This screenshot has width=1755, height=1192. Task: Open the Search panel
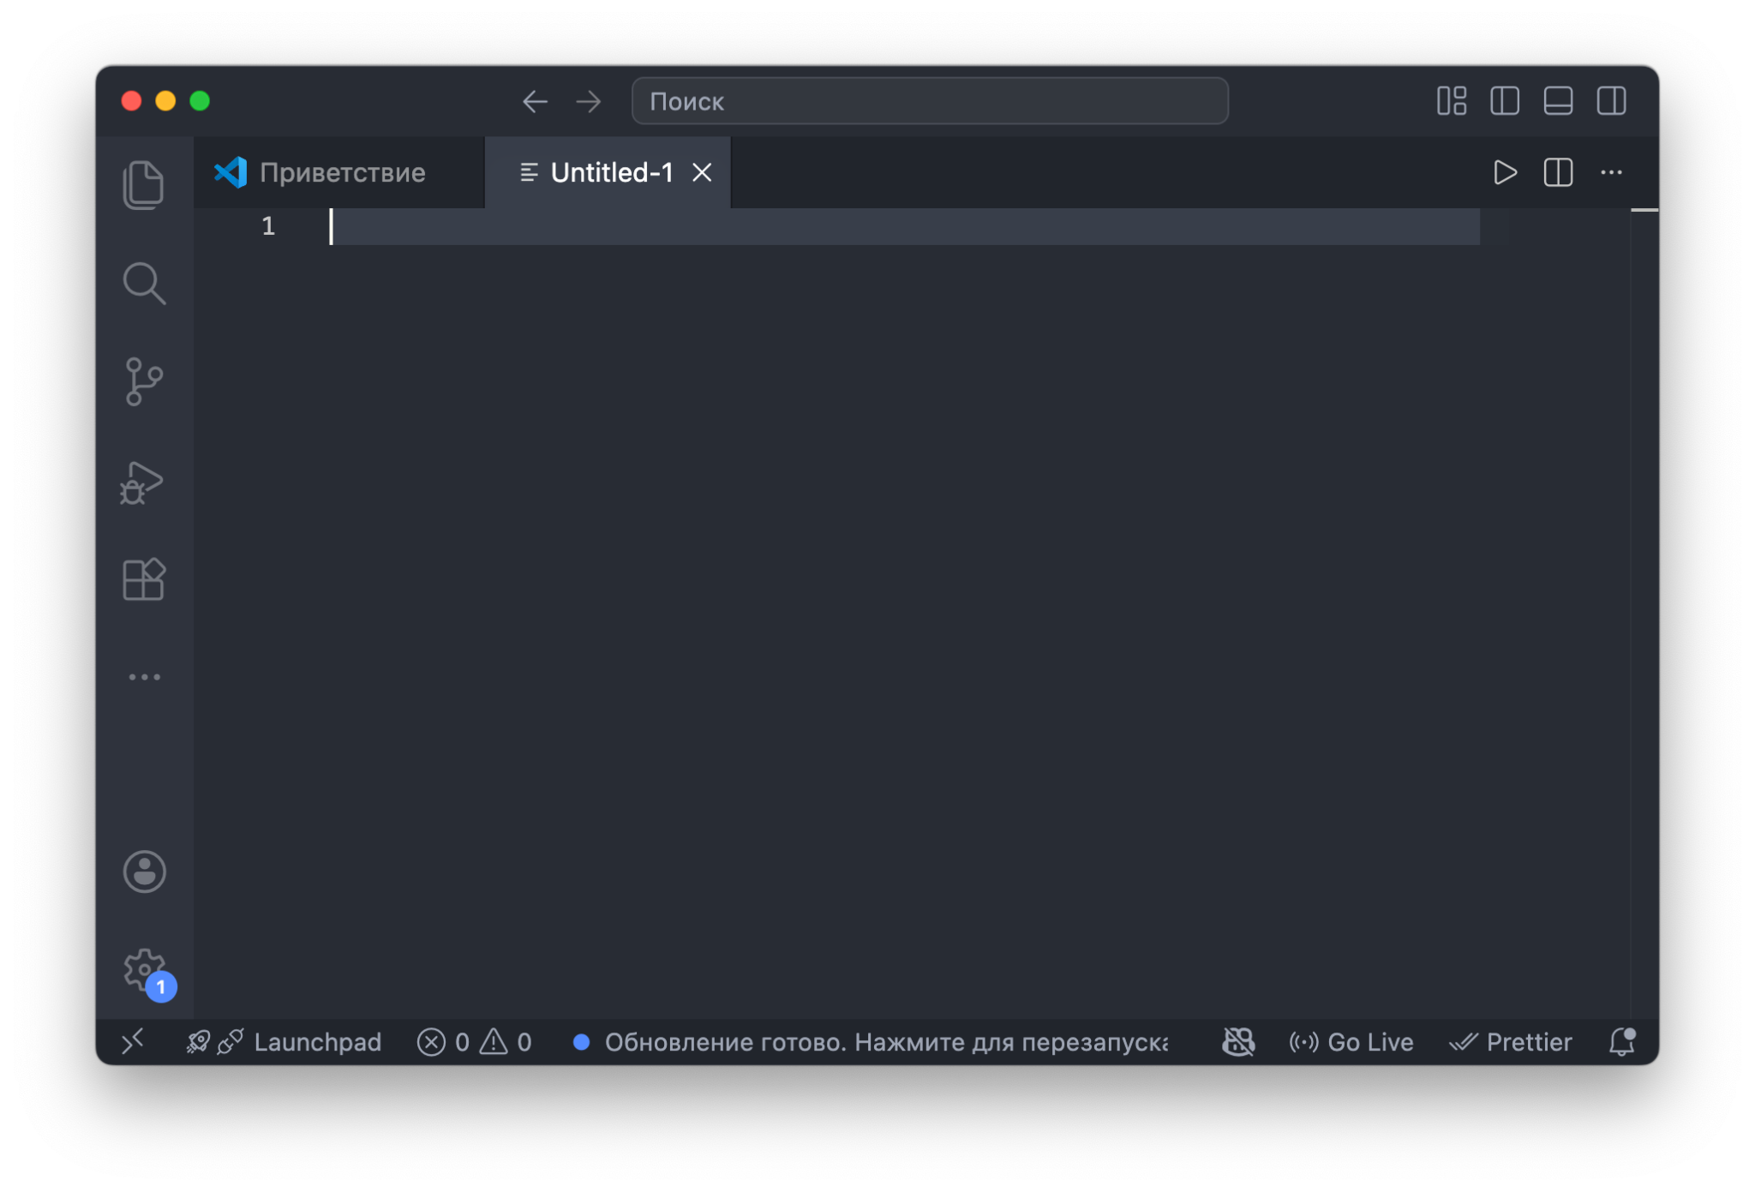[x=144, y=284]
